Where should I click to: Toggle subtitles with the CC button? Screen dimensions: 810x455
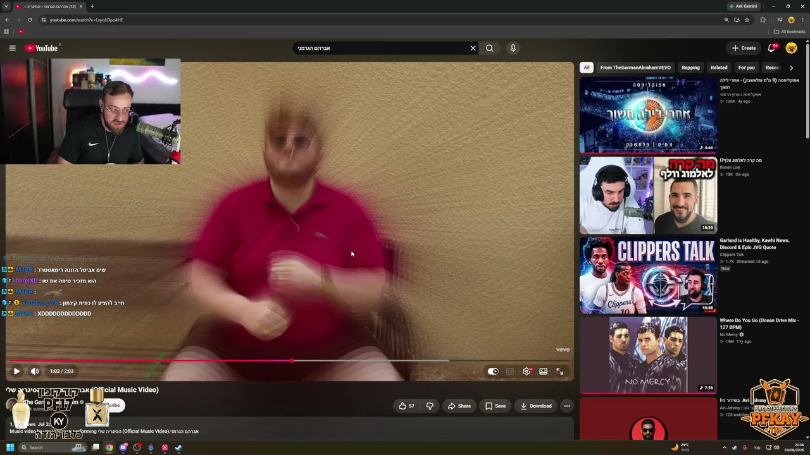point(510,372)
